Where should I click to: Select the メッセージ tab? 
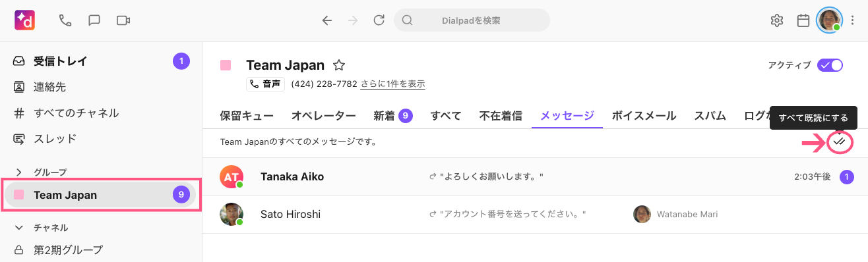click(567, 117)
